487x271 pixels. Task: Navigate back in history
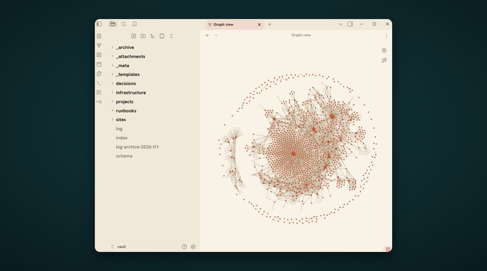207,35
